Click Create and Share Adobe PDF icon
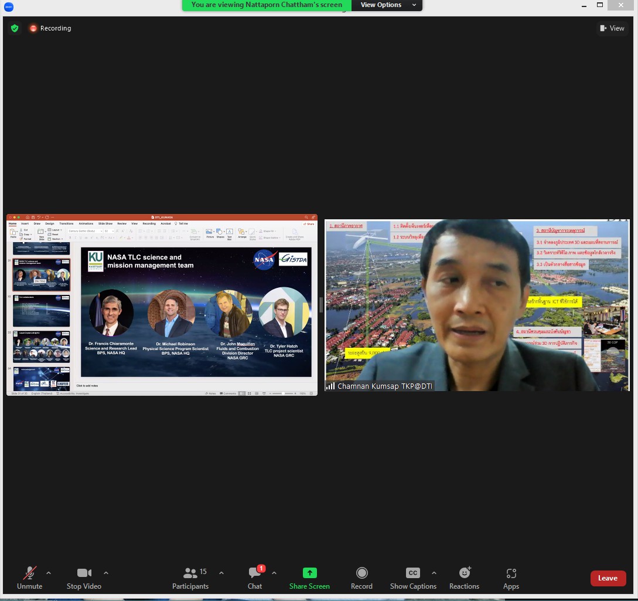The height and width of the screenshot is (601, 638). click(x=295, y=234)
